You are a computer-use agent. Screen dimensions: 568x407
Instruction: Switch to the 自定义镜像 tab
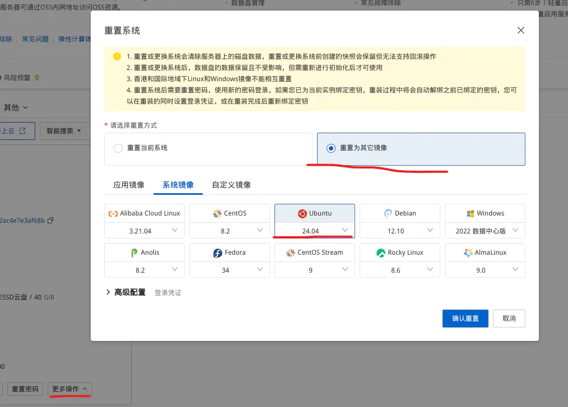point(232,184)
